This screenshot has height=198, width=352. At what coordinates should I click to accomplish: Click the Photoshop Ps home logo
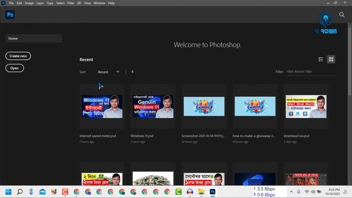(10, 15)
